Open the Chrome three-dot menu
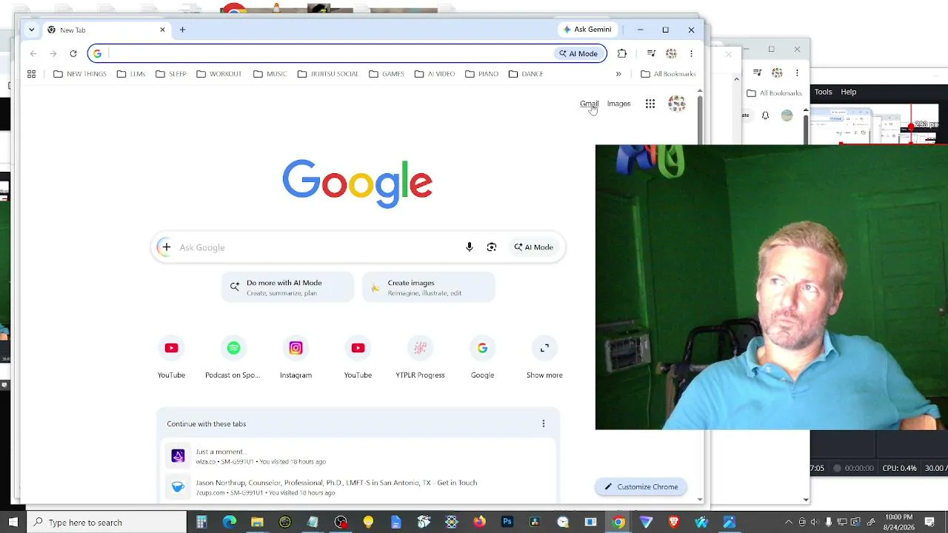Screen dimensions: 948x533 tap(691, 53)
